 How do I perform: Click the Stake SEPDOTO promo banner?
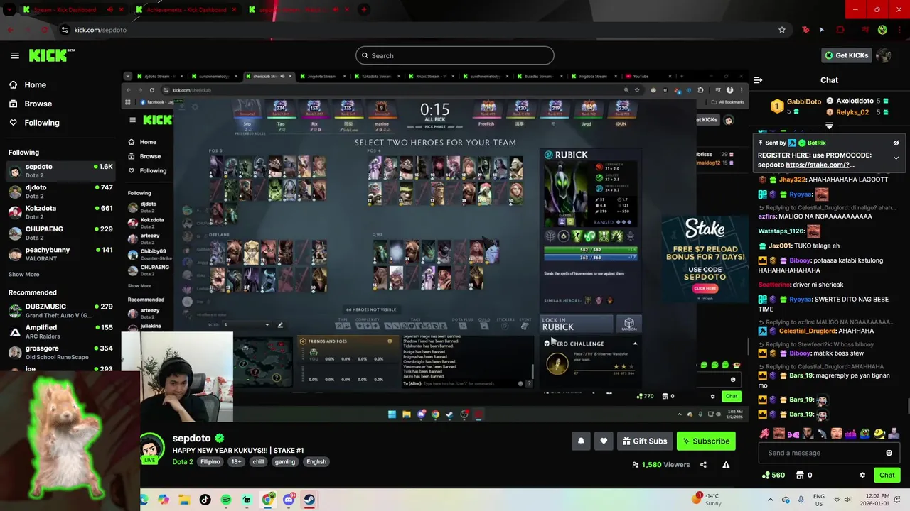[x=705, y=258]
